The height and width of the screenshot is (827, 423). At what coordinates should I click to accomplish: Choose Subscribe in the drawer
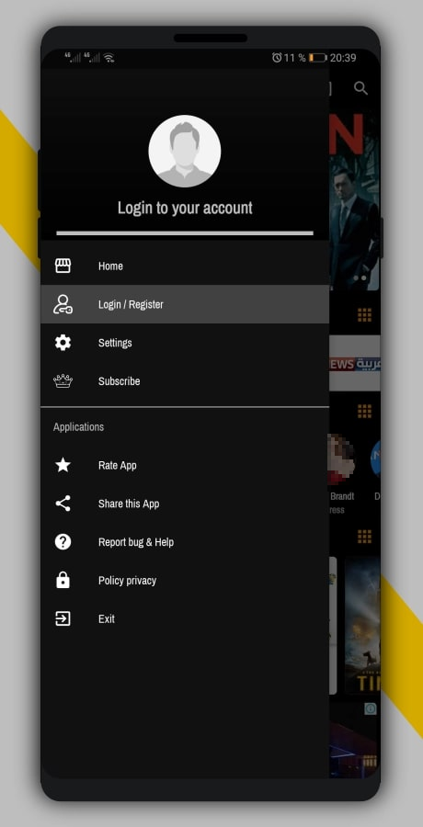coord(185,380)
